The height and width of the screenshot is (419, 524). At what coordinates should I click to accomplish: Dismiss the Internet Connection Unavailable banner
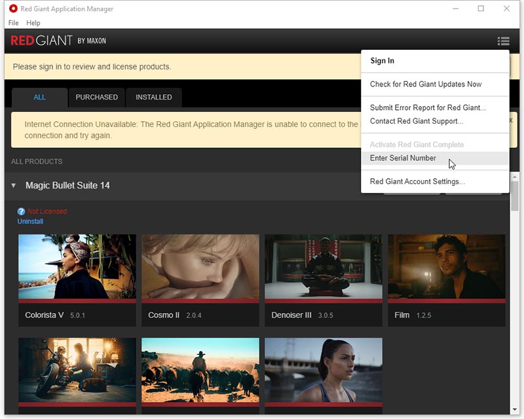[511, 120]
